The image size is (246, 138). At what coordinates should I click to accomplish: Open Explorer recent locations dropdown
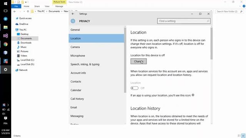pos(24,11)
